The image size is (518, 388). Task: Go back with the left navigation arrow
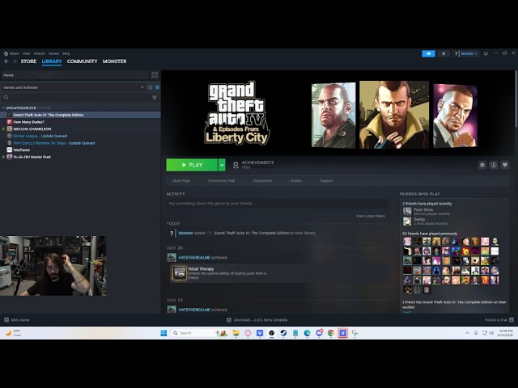click(6, 61)
